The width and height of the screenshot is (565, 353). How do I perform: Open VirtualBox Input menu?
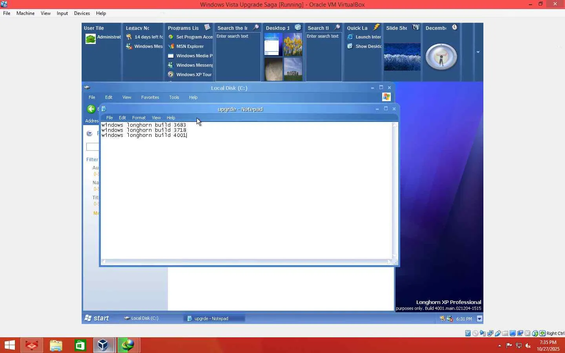point(62,13)
